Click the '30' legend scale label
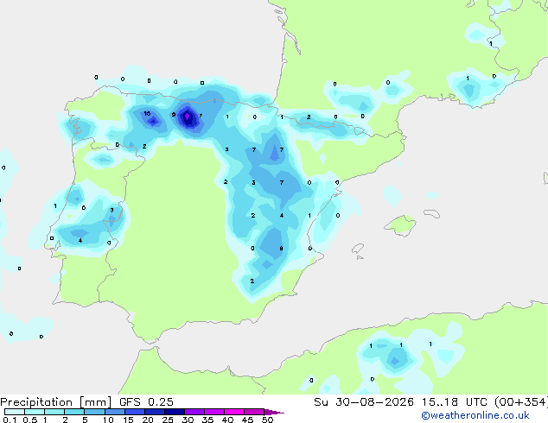Image resolution: width=548 pixels, height=423 pixels. tap(188, 420)
